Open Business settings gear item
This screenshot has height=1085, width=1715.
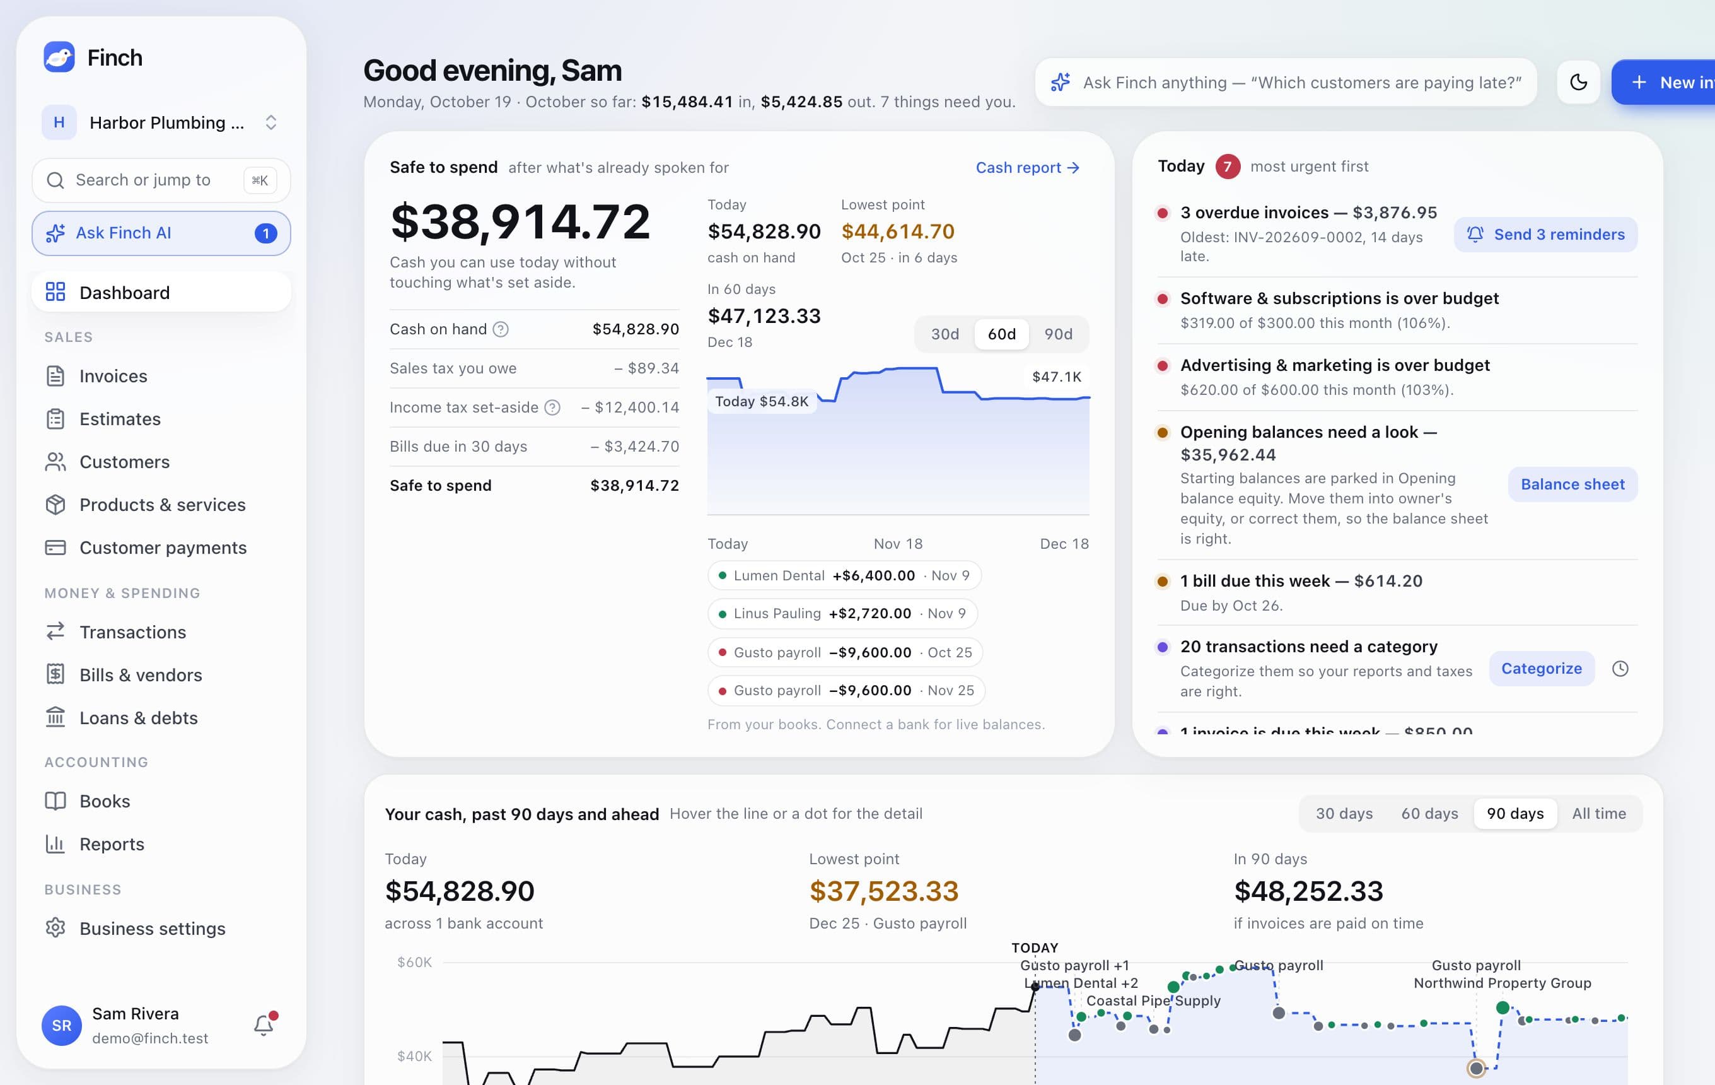(x=161, y=929)
